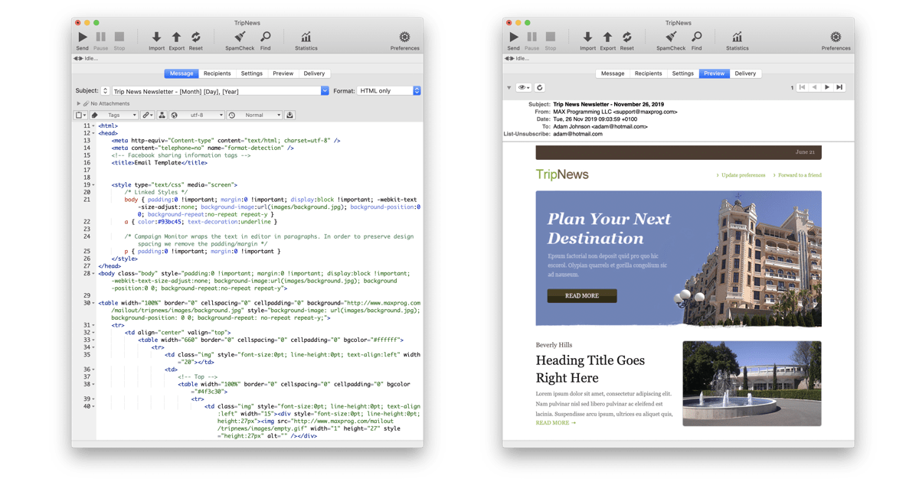This screenshot has height=482, width=919.
Task: Click Send icon in left TripNews window
Action: click(83, 37)
